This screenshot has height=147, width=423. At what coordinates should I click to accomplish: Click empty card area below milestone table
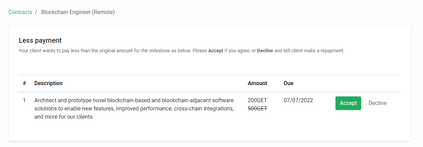tap(209, 133)
